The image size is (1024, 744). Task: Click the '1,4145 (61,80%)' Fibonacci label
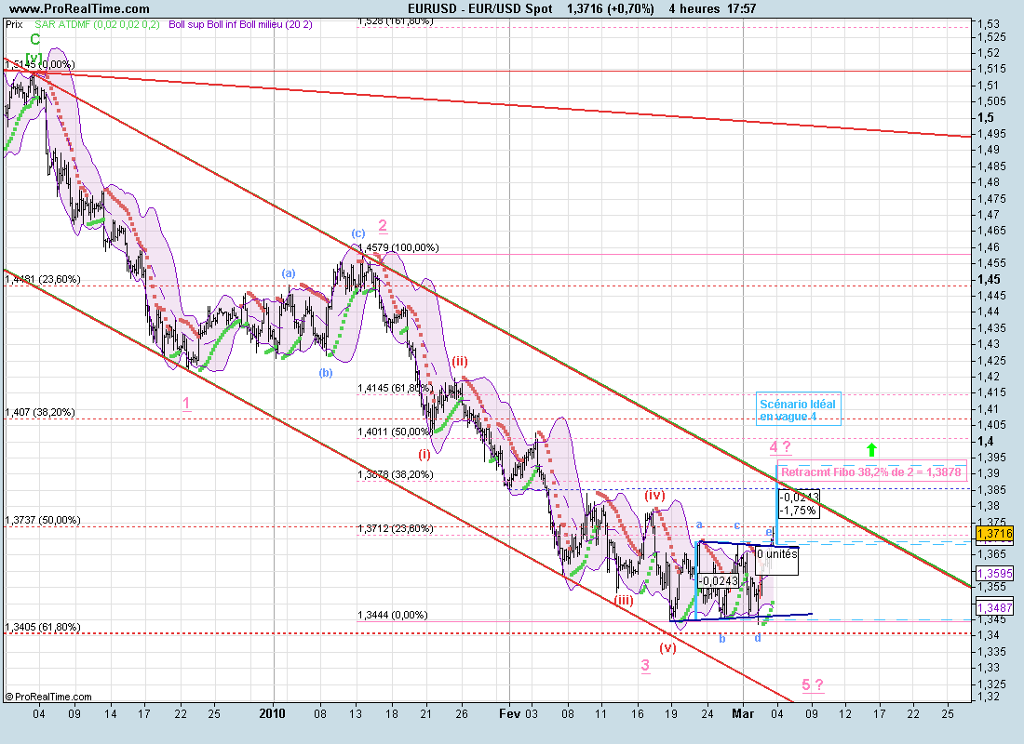(395, 389)
